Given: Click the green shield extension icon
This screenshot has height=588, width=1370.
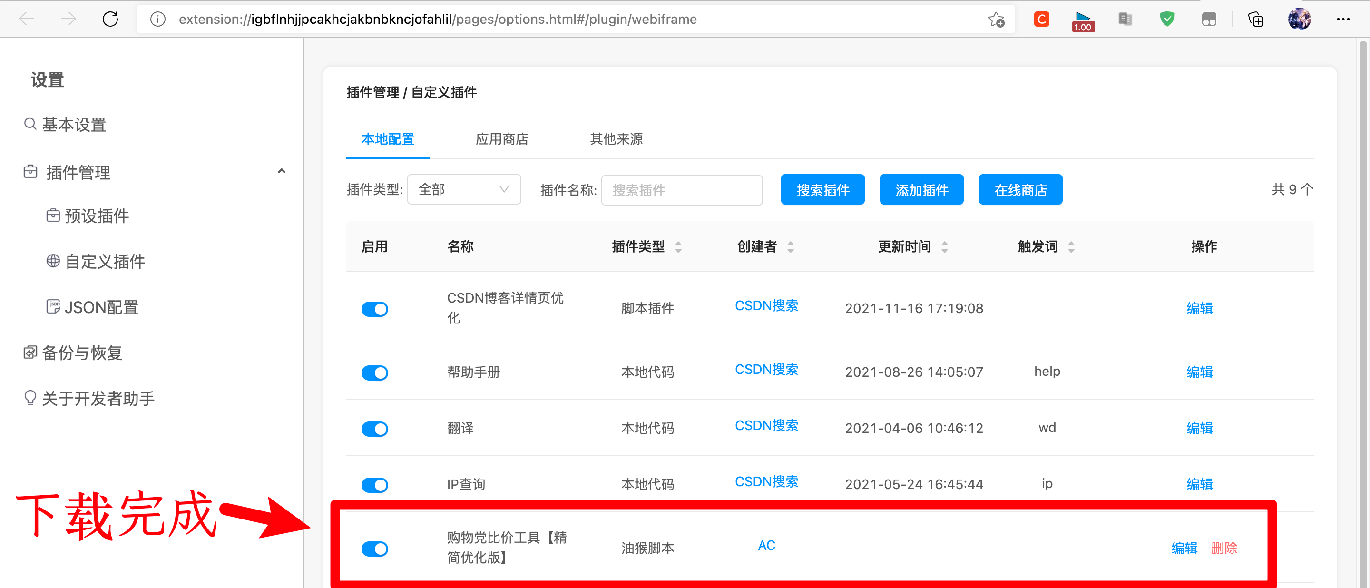Looking at the screenshot, I should pos(1167,20).
